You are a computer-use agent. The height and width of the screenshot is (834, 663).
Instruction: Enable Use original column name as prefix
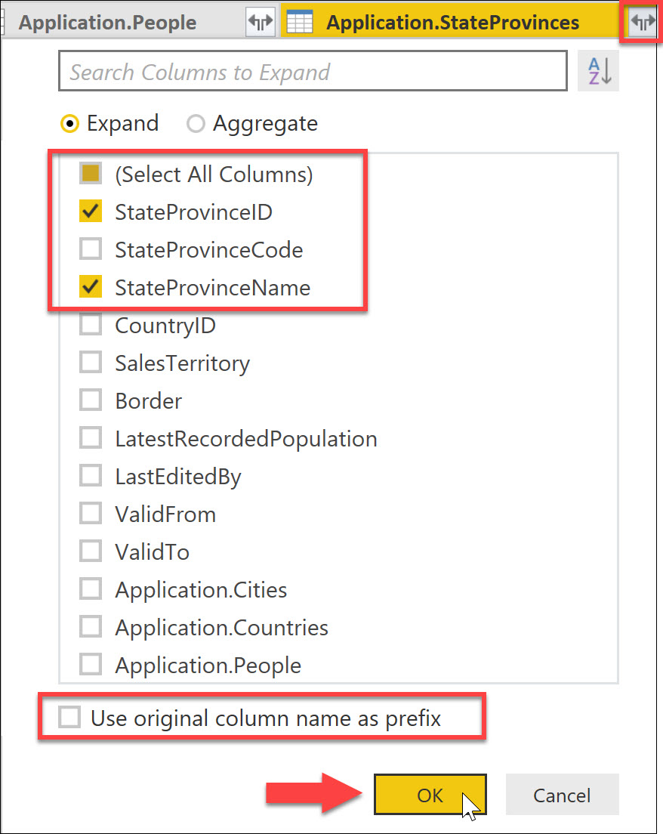[69, 717]
